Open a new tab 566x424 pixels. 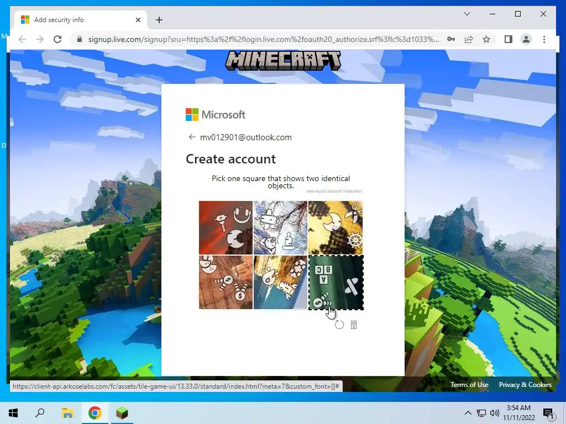click(x=159, y=20)
